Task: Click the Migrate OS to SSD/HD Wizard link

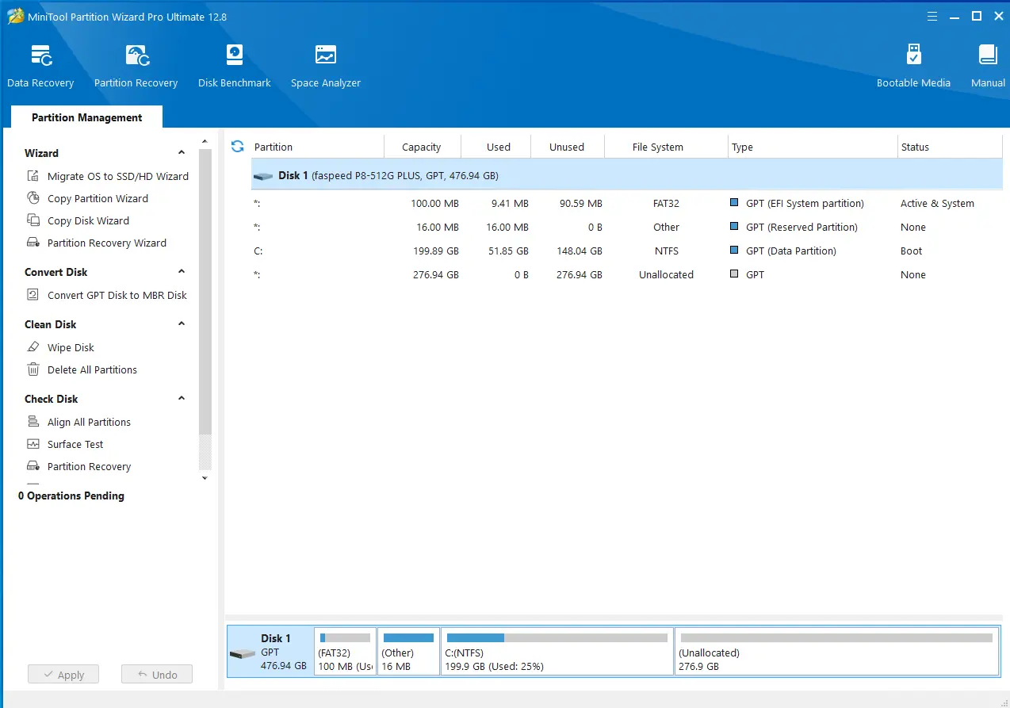Action: click(x=118, y=176)
